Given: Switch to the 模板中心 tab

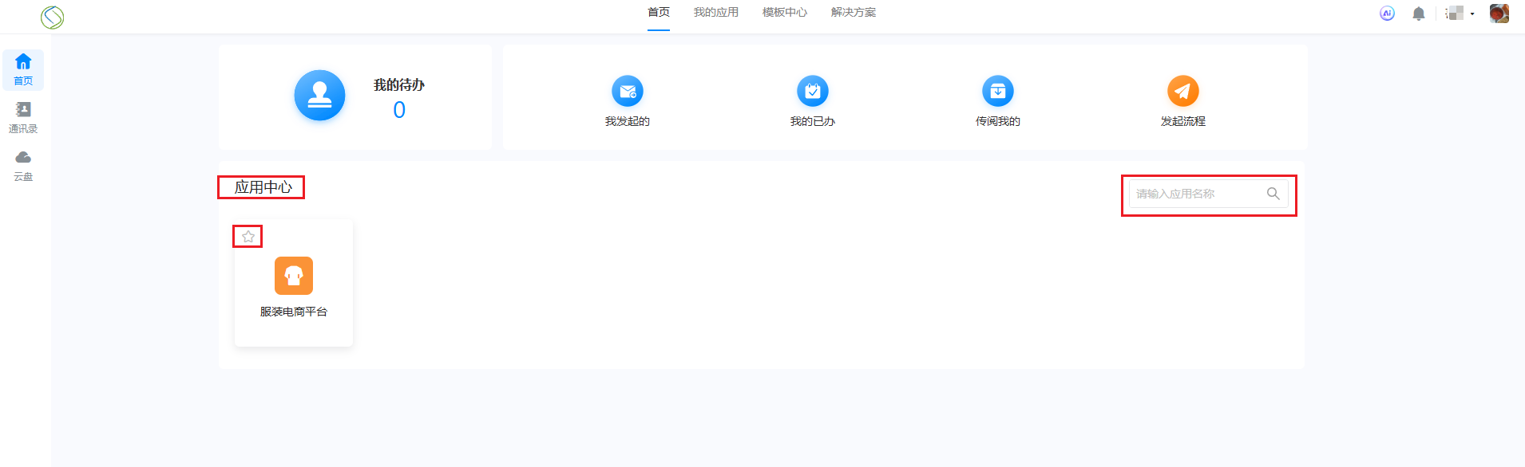Looking at the screenshot, I should [x=784, y=13].
